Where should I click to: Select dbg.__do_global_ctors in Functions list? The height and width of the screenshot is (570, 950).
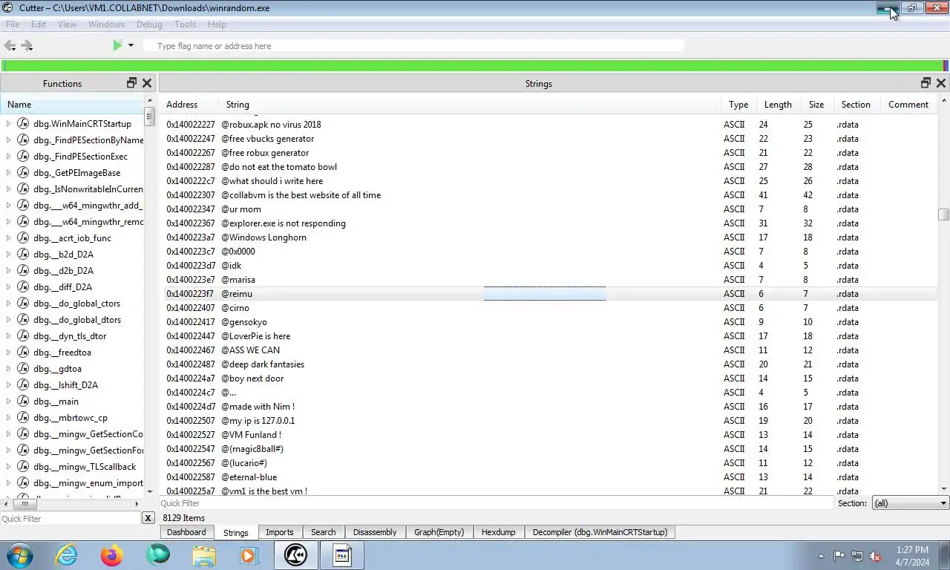tap(76, 304)
